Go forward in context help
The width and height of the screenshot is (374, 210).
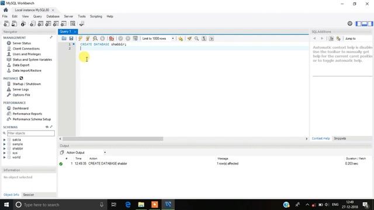(x=322, y=38)
